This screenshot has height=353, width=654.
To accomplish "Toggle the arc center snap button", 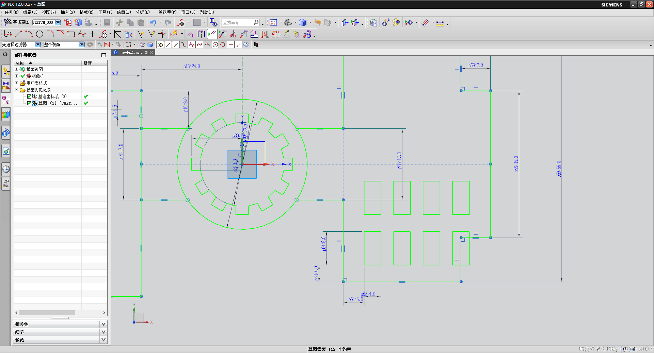I will [215, 45].
